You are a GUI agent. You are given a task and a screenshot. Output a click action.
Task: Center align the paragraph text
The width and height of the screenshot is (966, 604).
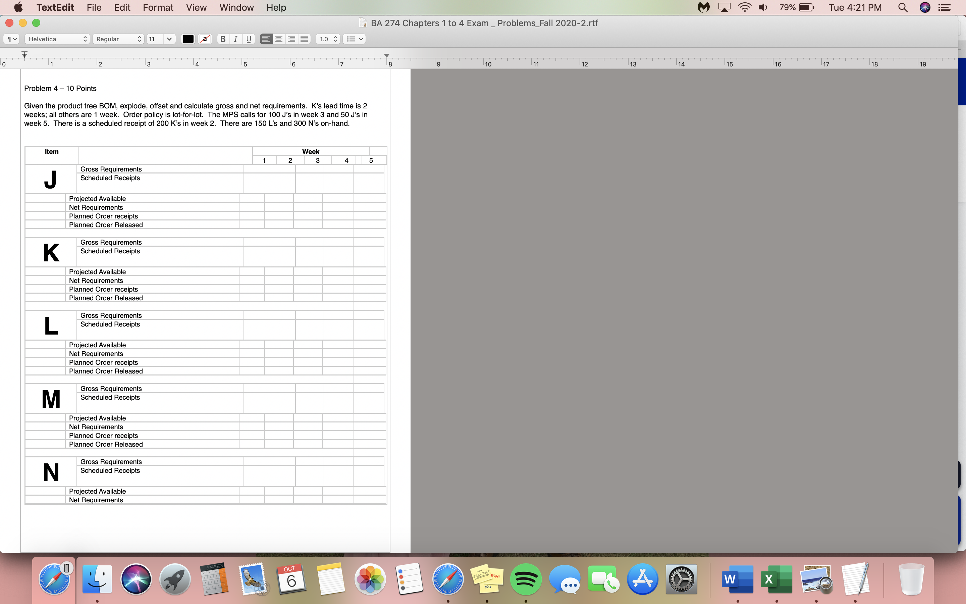coord(278,39)
